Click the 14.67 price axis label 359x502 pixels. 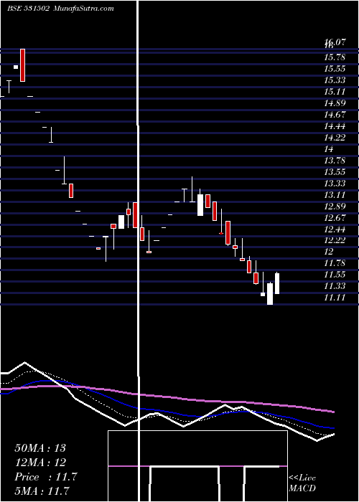pyautogui.click(x=335, y=115)
